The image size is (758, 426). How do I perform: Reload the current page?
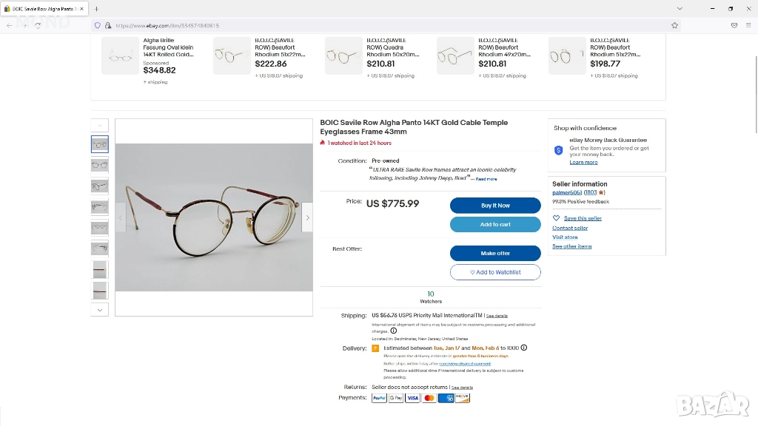coord(38,25)
